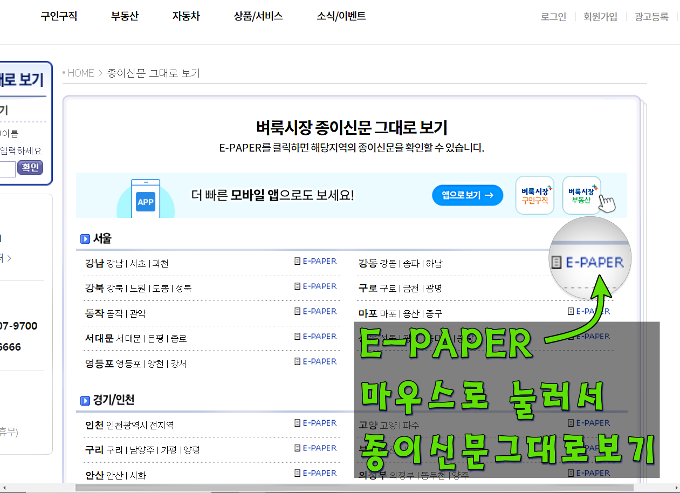Click the 서대문 region name
Viewport: 680px width, 493px height.
(99, 338)
